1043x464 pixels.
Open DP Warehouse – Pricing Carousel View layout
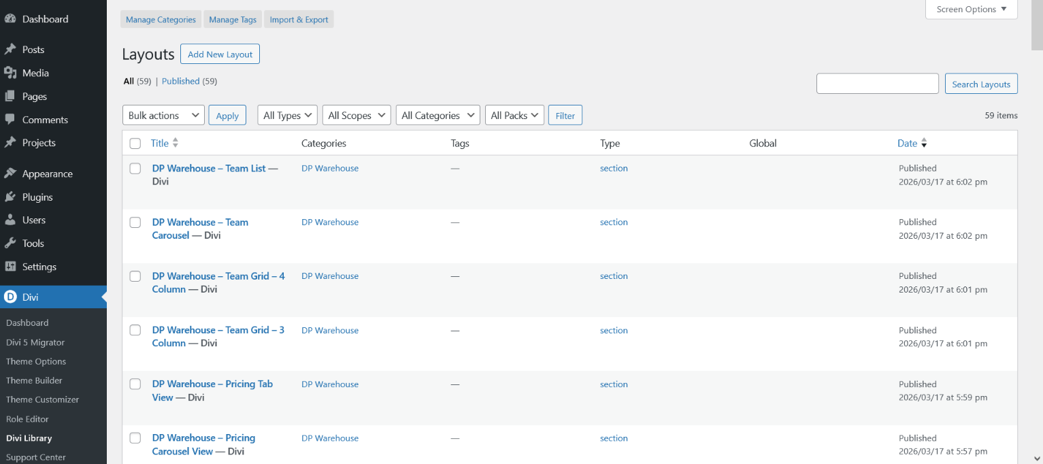tap(203, 444)
